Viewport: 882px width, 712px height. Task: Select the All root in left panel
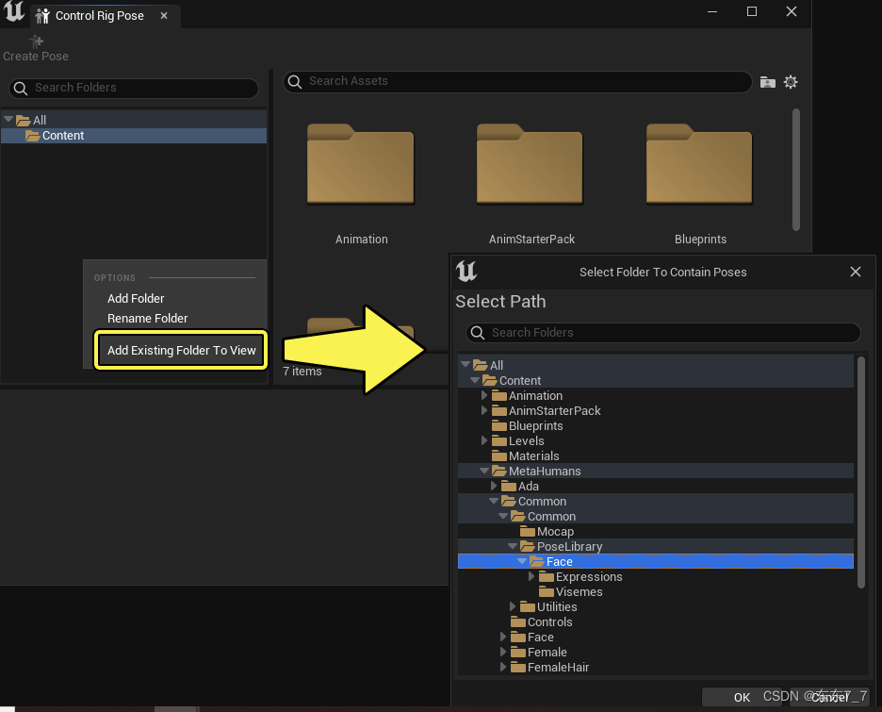click(134, 120)
